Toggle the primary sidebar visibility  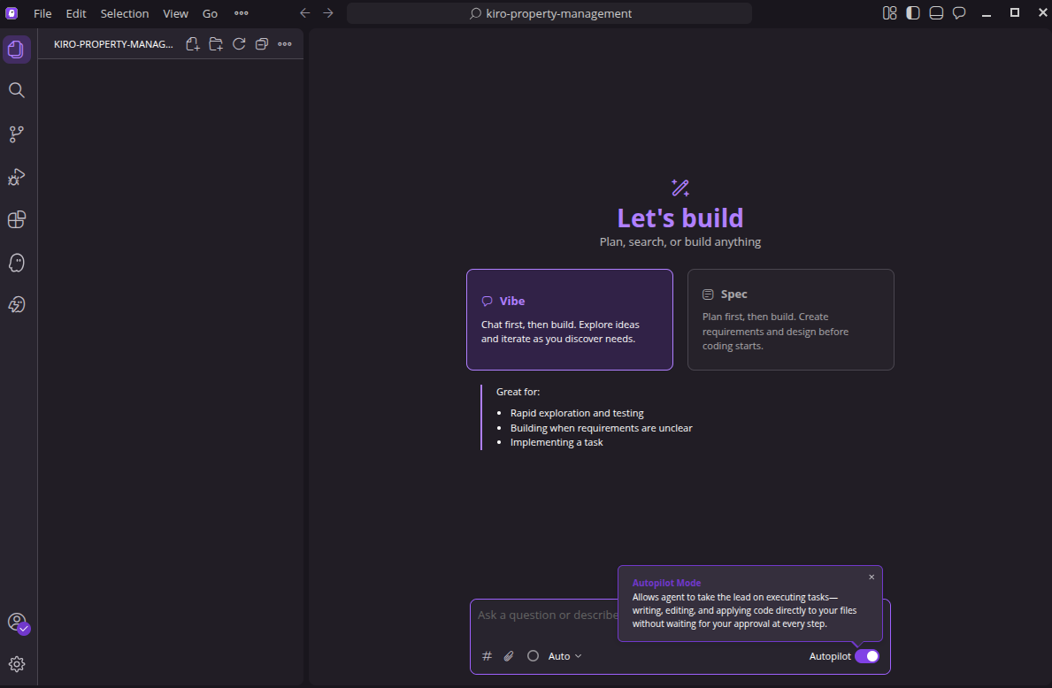coord(912,13)
